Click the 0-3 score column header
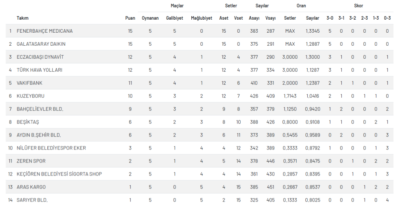 tap(387, 18)
